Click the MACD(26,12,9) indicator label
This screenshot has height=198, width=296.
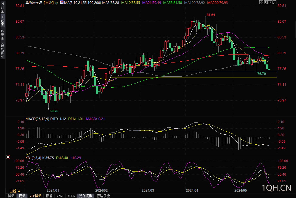(37, 119)
